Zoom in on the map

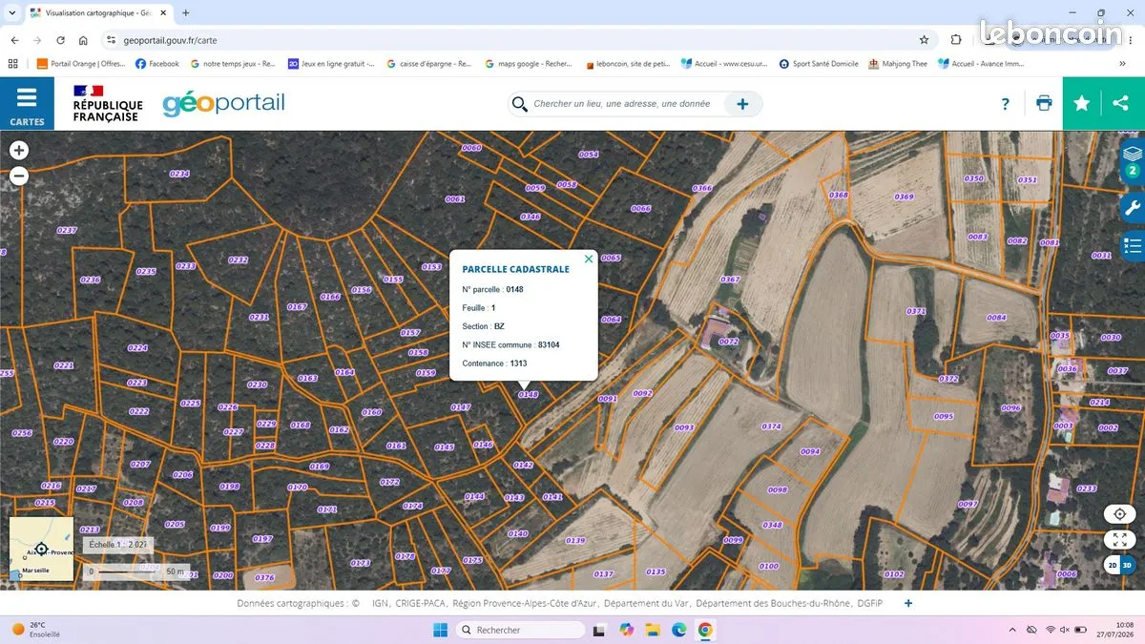(x=19, y=151)
